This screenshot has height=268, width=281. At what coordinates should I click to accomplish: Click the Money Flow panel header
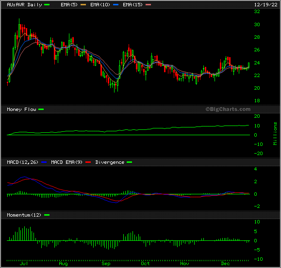coord(21,110)
